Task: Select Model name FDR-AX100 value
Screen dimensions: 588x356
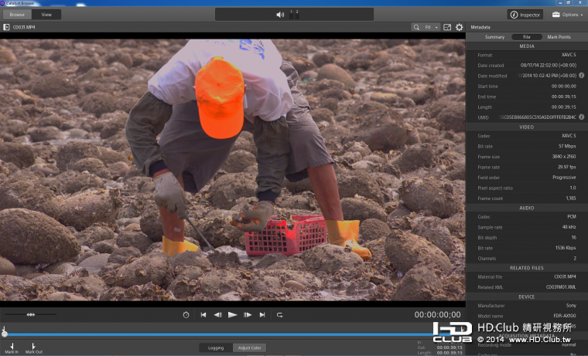Action: [x=565, y=316]
